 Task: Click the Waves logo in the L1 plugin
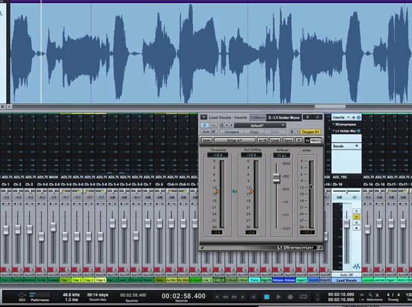point(313,140)
